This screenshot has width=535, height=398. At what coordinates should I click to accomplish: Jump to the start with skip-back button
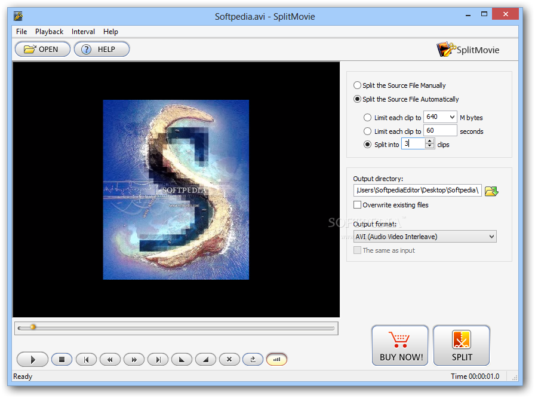pyautogui.click(x=86, y=359)
